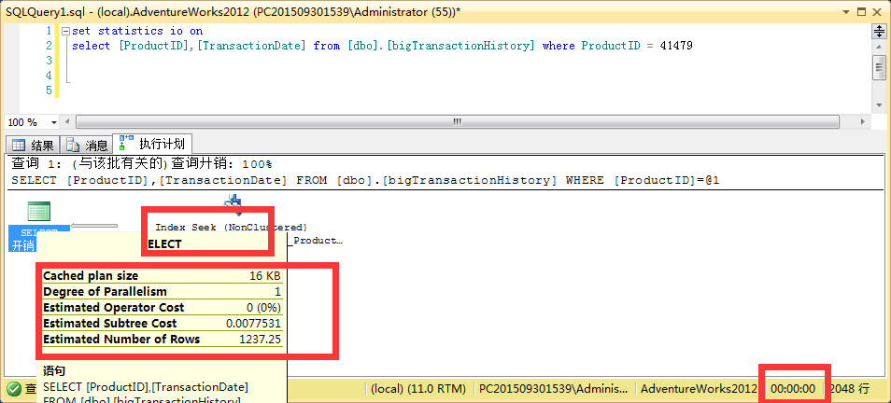This screenshot has width=891, height=403.
Task: Click the value 41479 in the query
Action: 676,46
